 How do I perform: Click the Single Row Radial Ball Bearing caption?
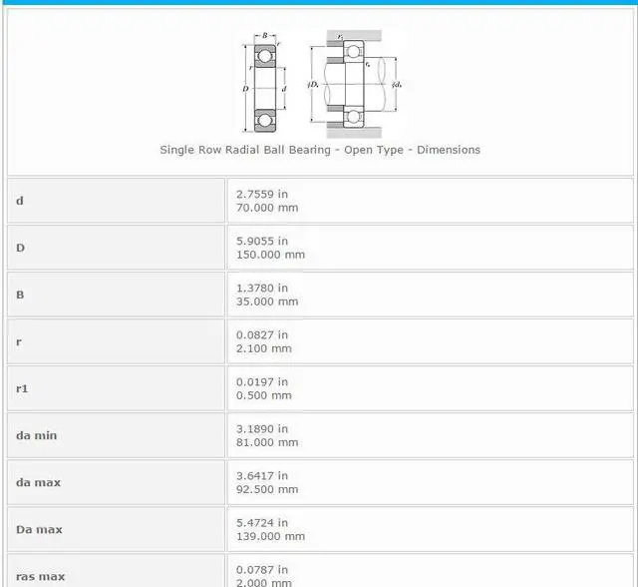pyautogui.click(x=320, y=150)
